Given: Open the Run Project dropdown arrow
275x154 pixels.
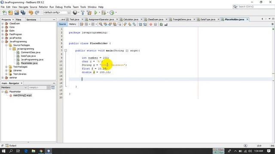Looking at the screenshot, I should tap(99, 12).
